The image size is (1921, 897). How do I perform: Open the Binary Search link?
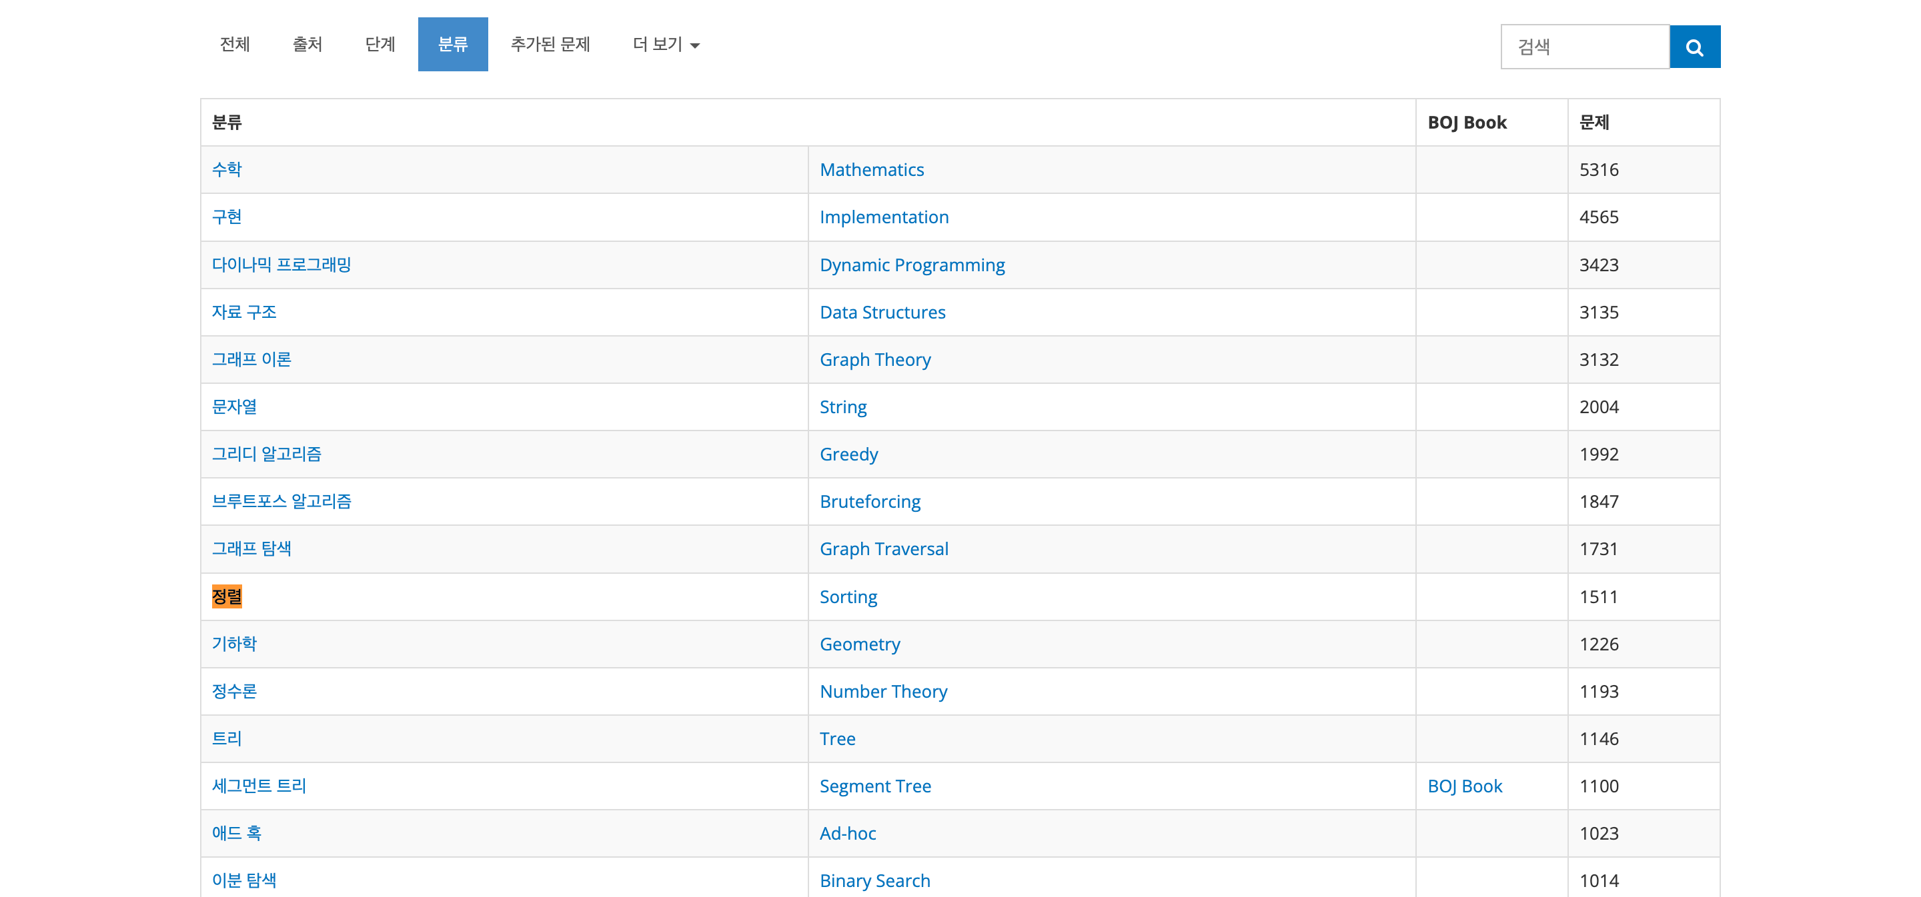(x=874, y=880)
